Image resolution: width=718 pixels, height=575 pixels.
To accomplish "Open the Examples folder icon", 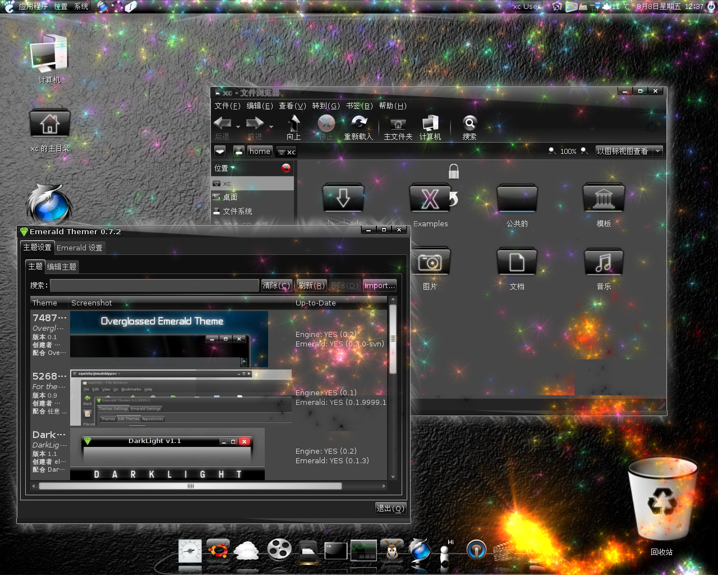I will (430, 198).
